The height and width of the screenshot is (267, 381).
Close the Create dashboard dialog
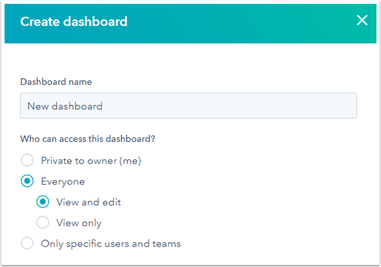tap(362, 21)
